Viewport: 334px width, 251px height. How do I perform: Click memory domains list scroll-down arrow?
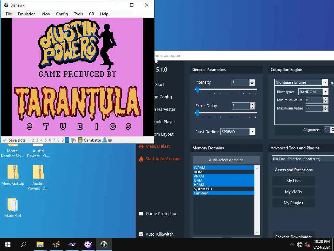pos(257,232)
